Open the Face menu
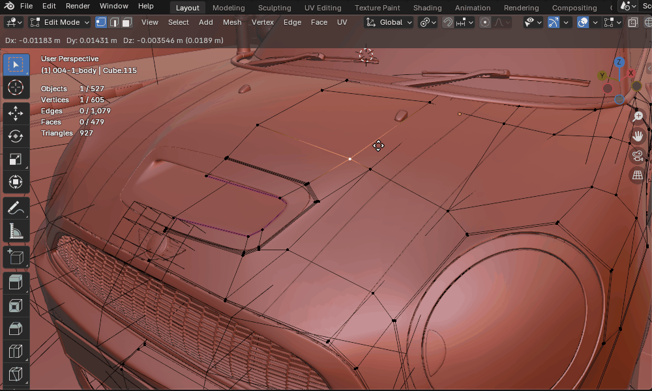Screen dimensions: 652x391 coord(319,22)
